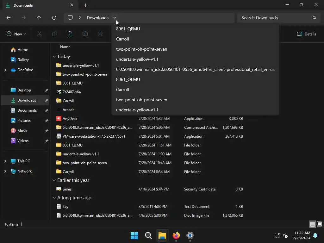Click the Copy icon in toolbar

coord(55,34)
